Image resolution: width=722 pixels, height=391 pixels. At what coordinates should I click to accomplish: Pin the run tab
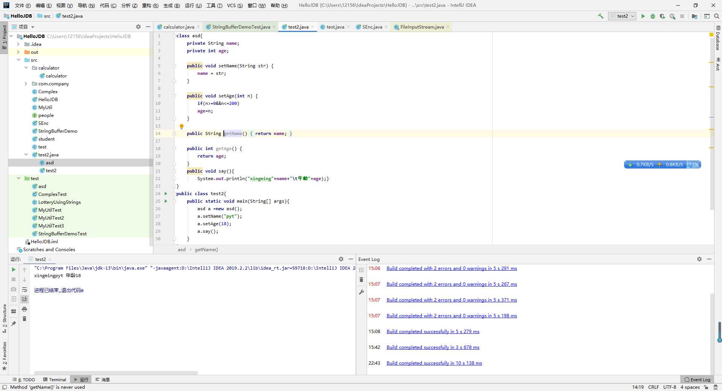tap(14, 323)
